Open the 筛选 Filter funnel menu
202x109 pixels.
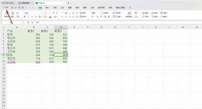(x=155, y=17)
